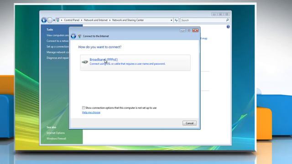The width and height of the screenshot is (292, 164).
Task: Click the back arrow in Connect to the Internet dialog
Action: 73,36
